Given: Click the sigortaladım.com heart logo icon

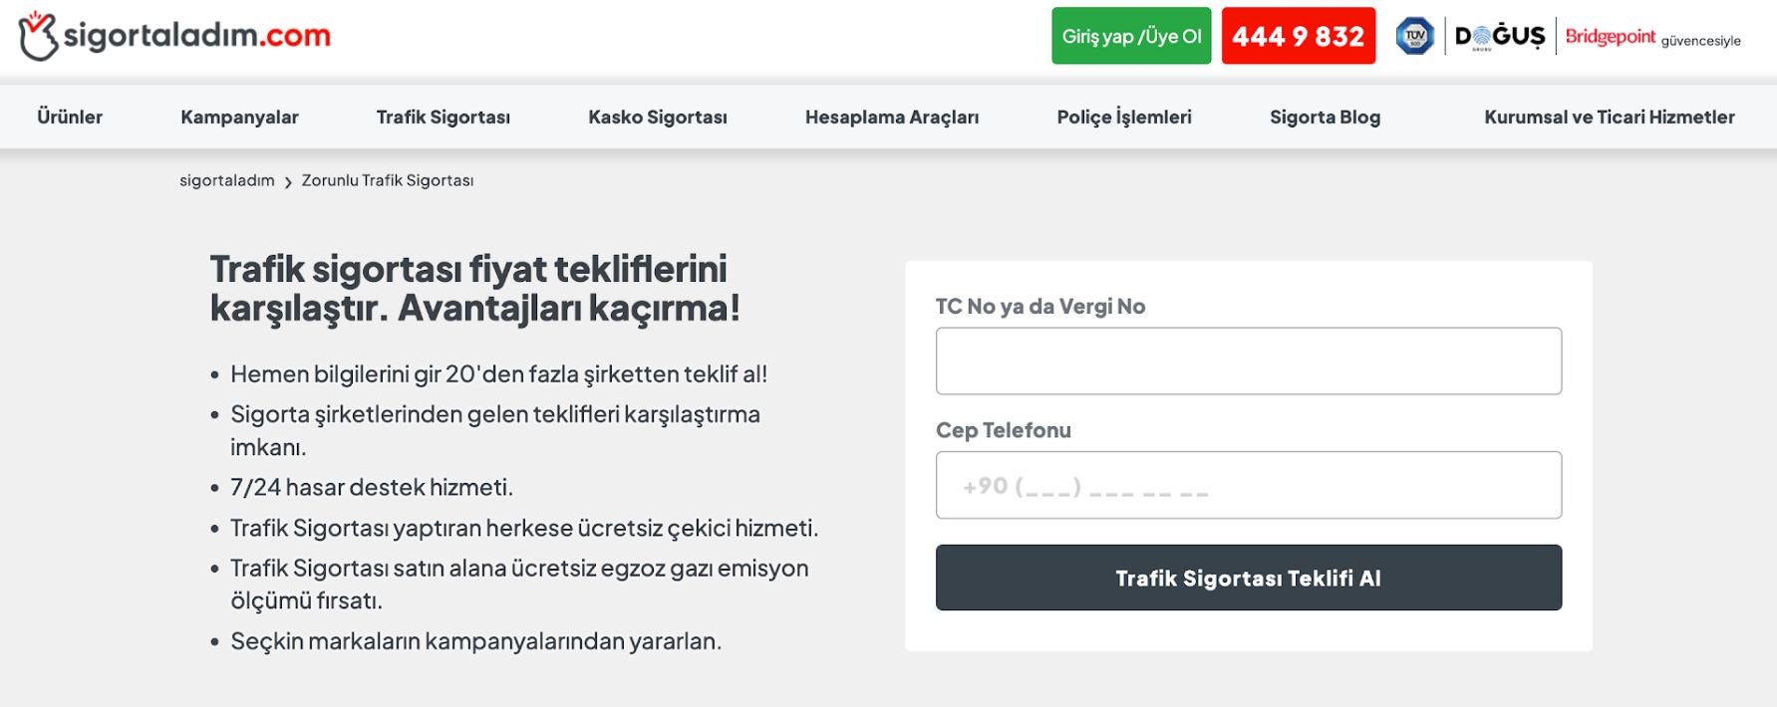Looking at the screenshot, I should point(38,36).
